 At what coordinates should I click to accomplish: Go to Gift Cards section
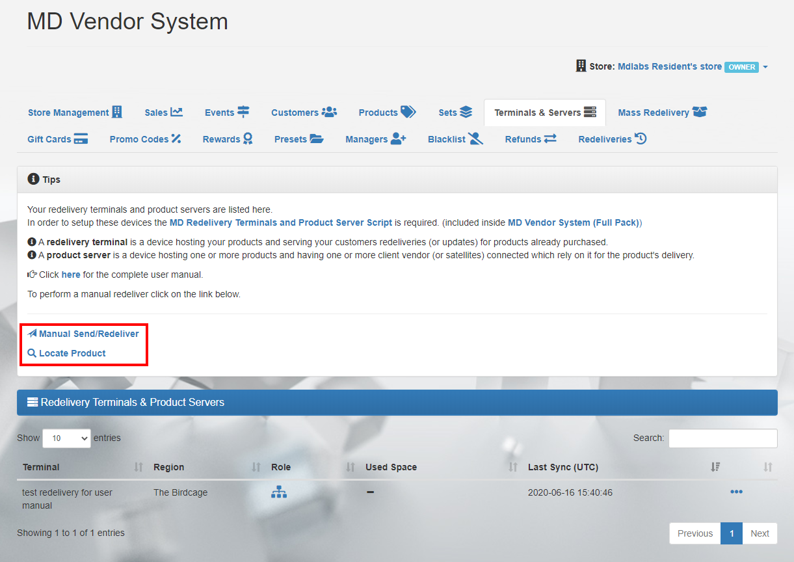coord(57,139)
